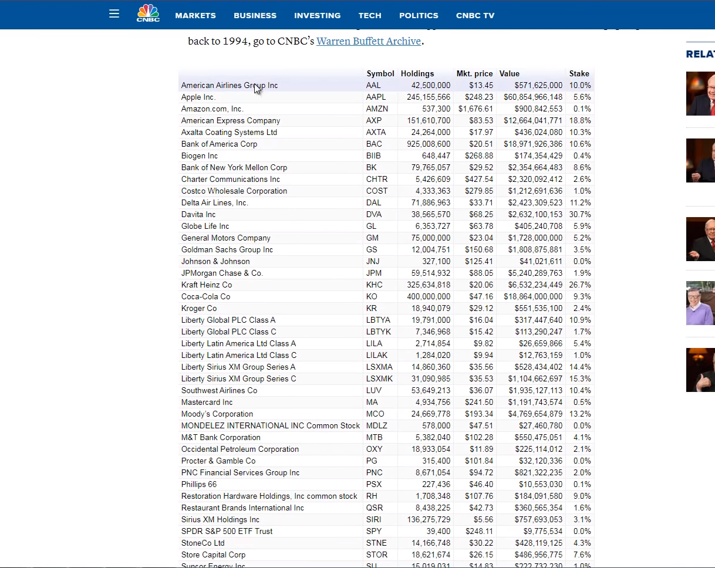Click the CNBC peacock logo
Screen dimensions: 715x568
pyautogui.click(x=148, y=13)
